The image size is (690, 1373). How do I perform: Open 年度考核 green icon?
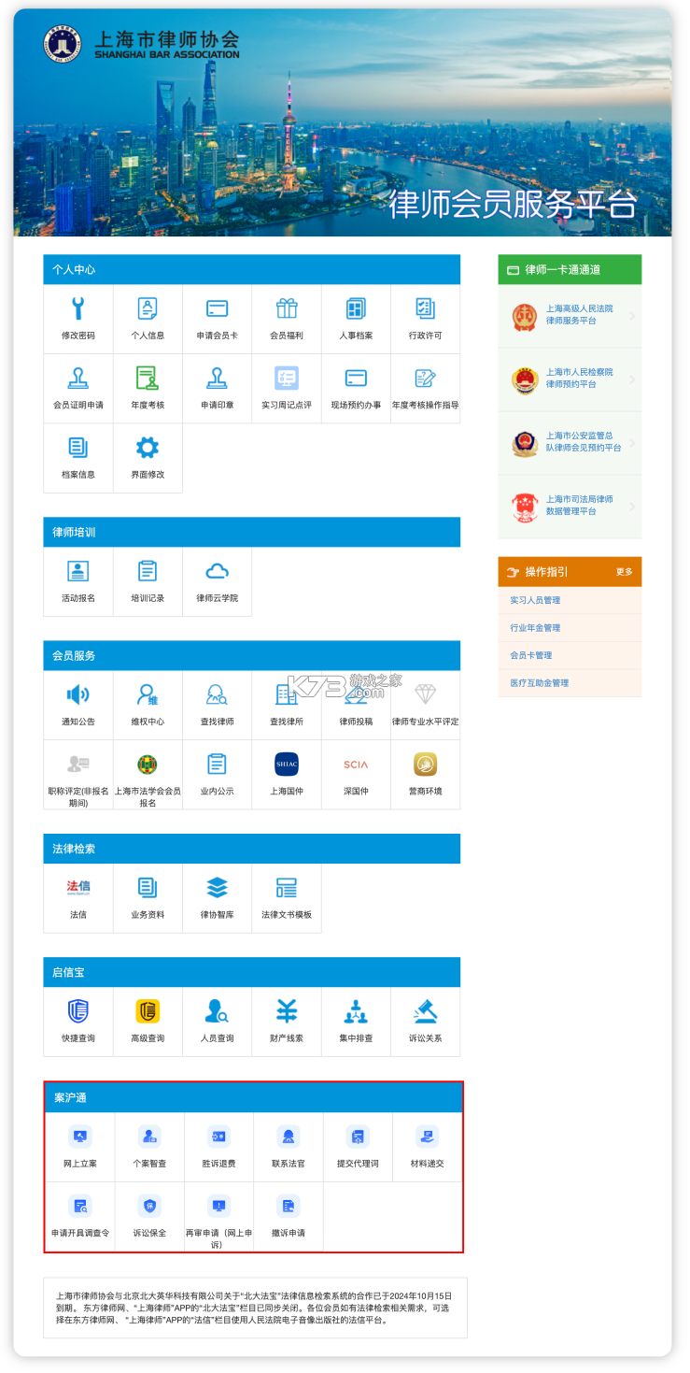148,378
